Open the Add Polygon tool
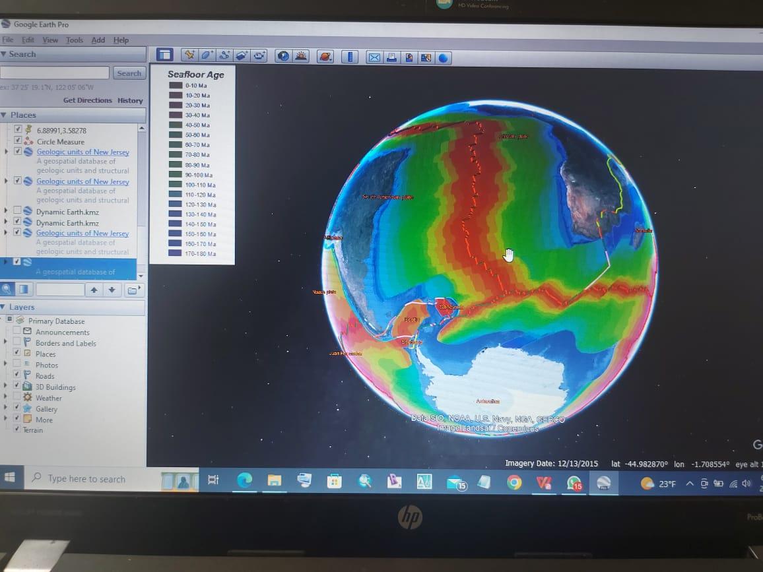This screenshot has height=572, width=763. pos(206,55)
